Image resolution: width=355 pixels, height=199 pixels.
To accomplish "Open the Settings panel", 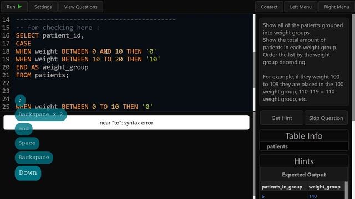I will (43, 7).
